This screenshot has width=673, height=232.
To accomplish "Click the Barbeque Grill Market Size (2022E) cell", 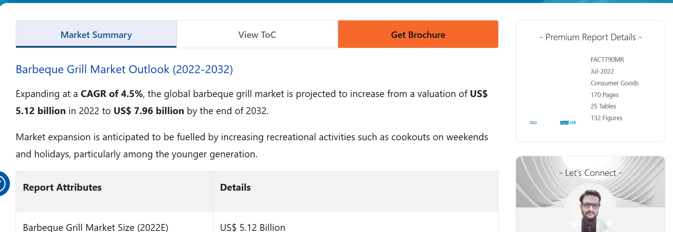I will (x=95, y=227).
